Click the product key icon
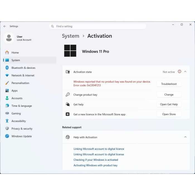 pyautogui.click(x=68, y=95)
